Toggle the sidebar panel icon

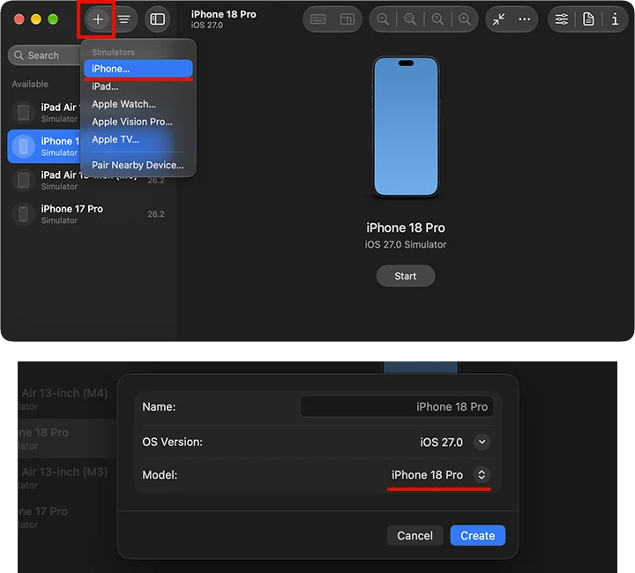tap(158, 19)
